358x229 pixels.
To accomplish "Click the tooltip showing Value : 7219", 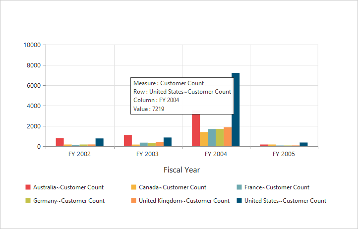I will [x=181, y=96].
